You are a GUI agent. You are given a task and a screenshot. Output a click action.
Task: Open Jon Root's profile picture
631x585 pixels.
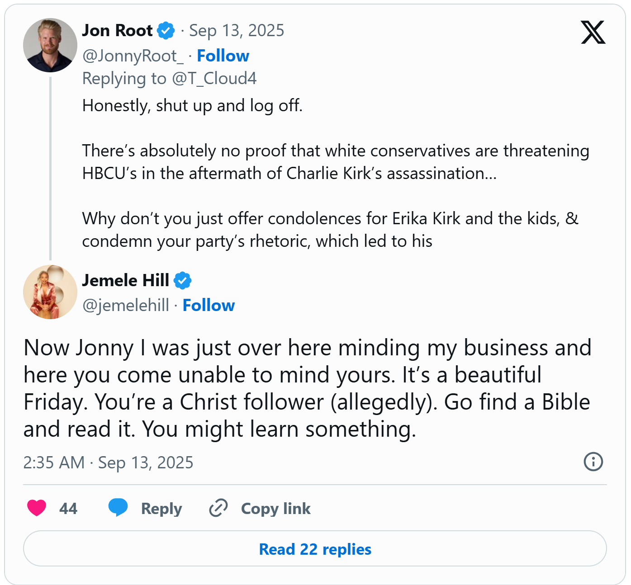pyautogui.click(x=50, y=45)
